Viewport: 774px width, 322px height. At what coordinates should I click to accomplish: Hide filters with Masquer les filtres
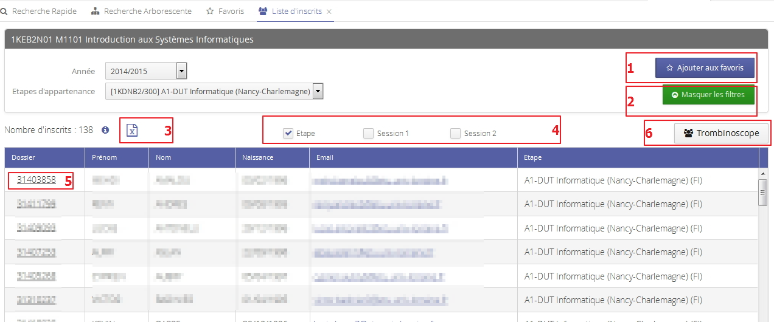pos(708,95)
